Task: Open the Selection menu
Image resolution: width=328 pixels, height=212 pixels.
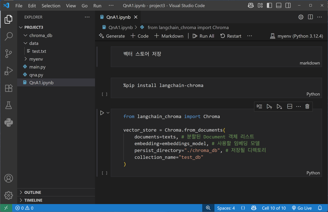Action: (x=51, y=6)
